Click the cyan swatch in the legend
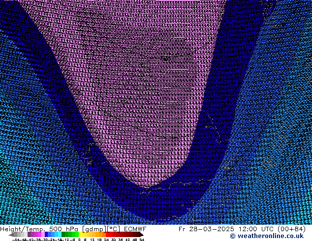Viewport: 312px width, 241px height. coord(60,234)
